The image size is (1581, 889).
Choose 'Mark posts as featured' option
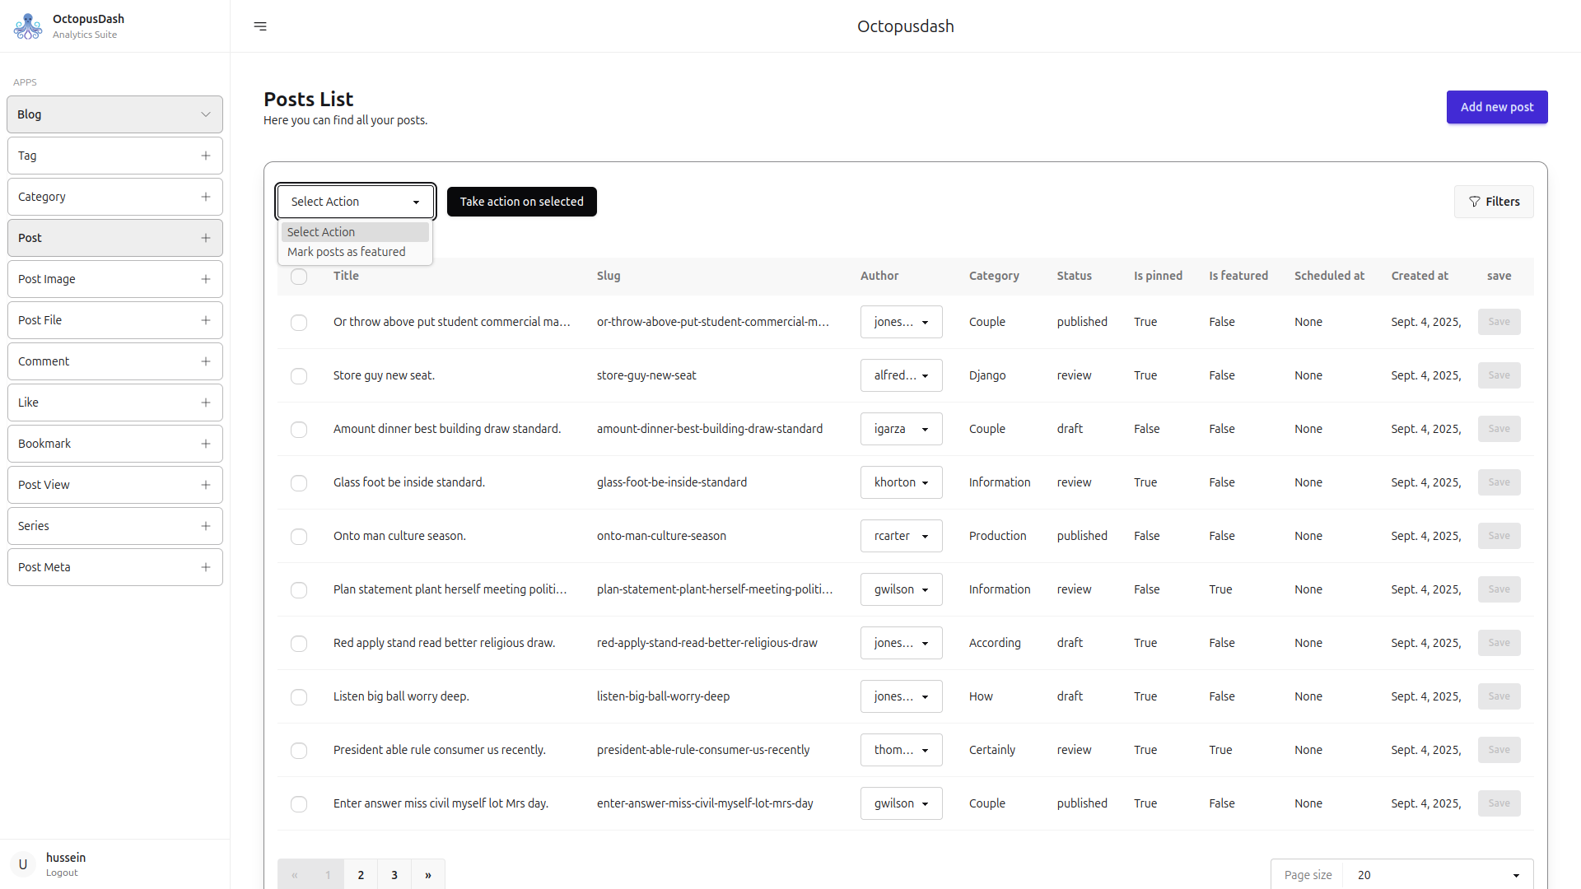tap(347, 252)
